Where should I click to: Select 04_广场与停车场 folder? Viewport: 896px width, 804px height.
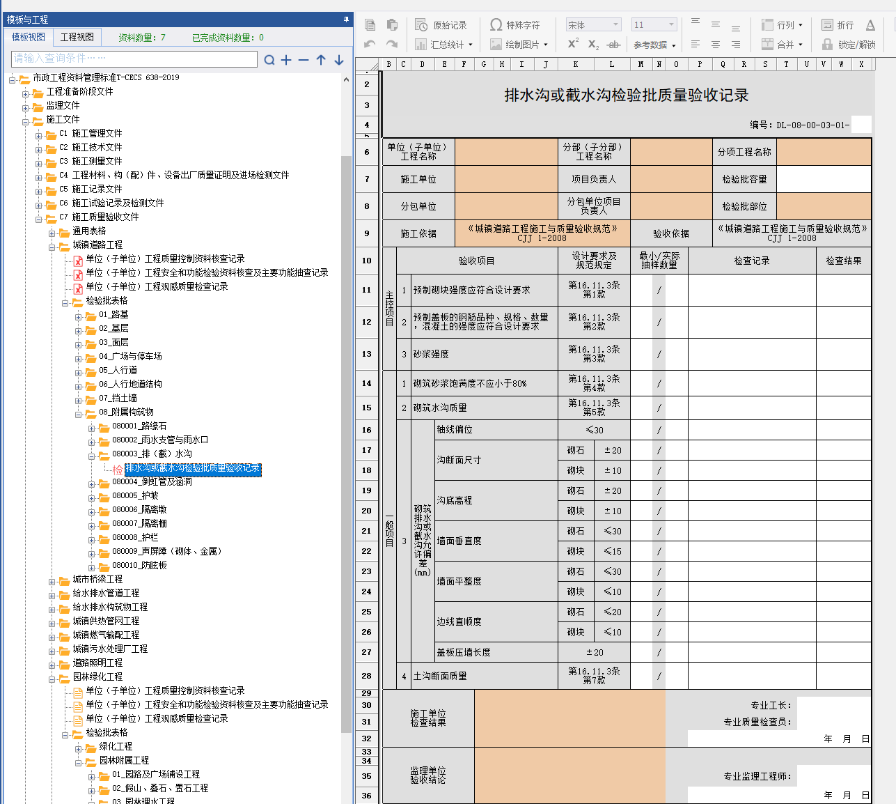130,356
